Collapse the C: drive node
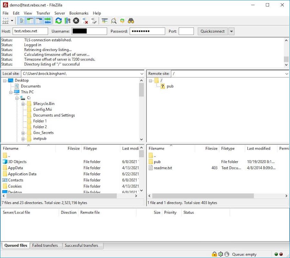The image size is (290, 258). tap(17, 98)
